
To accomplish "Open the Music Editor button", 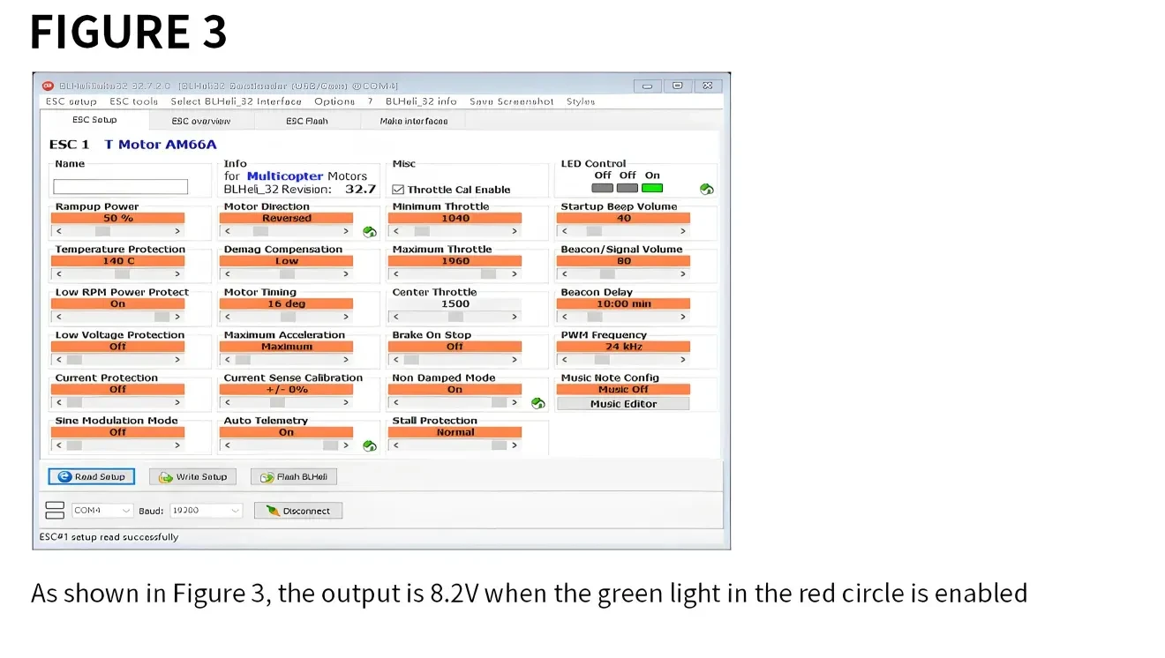I will (623, 404).
